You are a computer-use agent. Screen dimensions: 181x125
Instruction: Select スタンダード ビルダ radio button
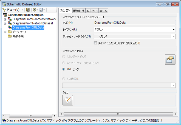64,57
